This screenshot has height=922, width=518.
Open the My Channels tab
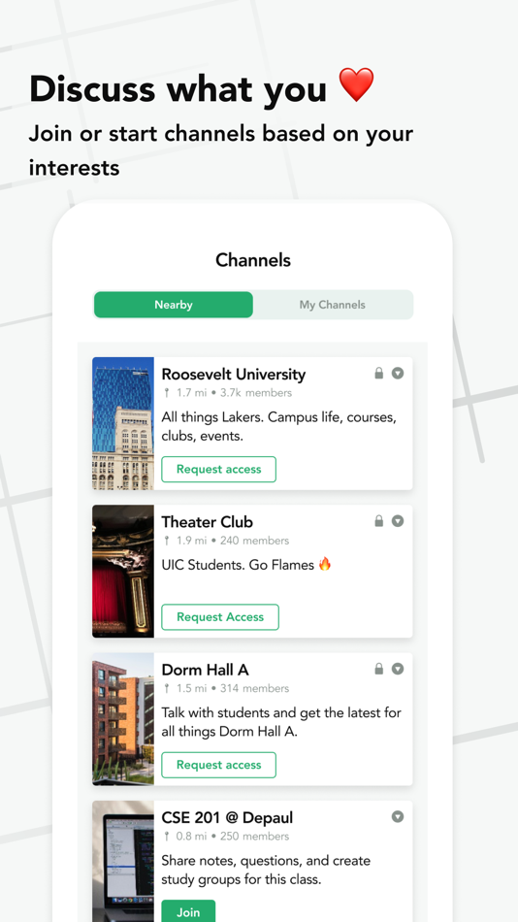[x=333, y=305]
